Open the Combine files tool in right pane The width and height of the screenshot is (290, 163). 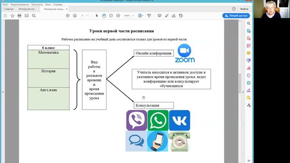point(249,60)
